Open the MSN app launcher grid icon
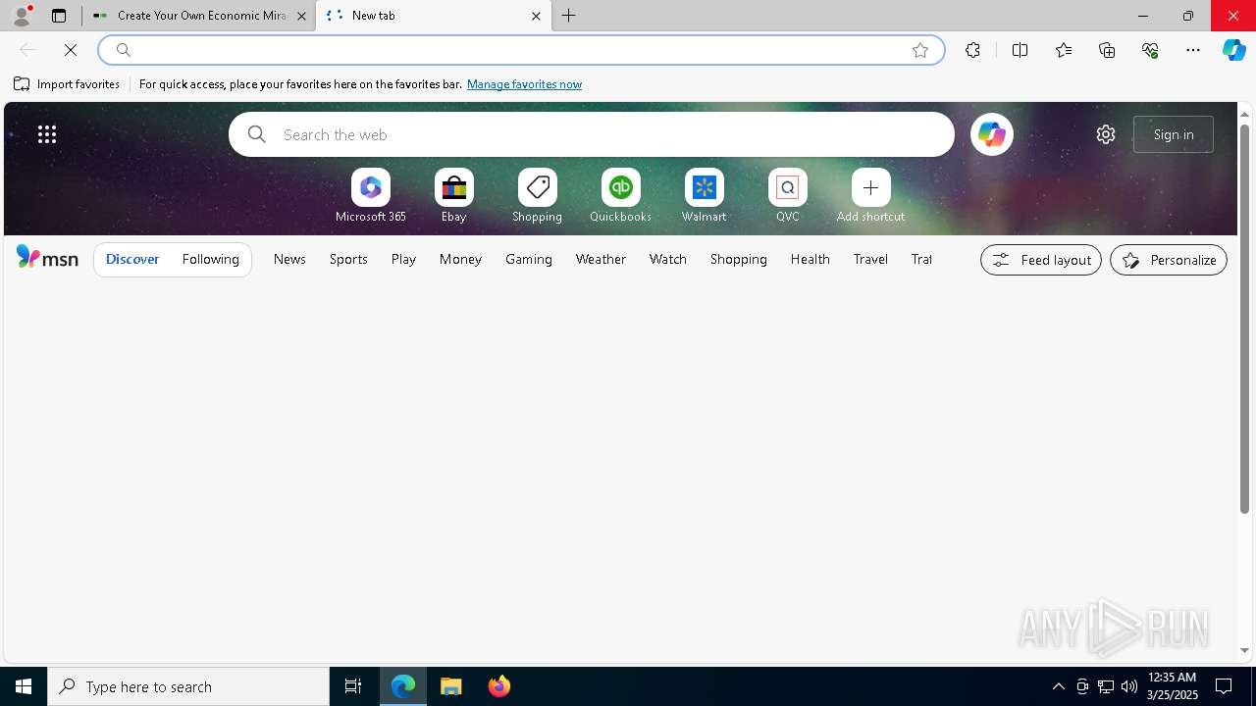 point(47,134)
